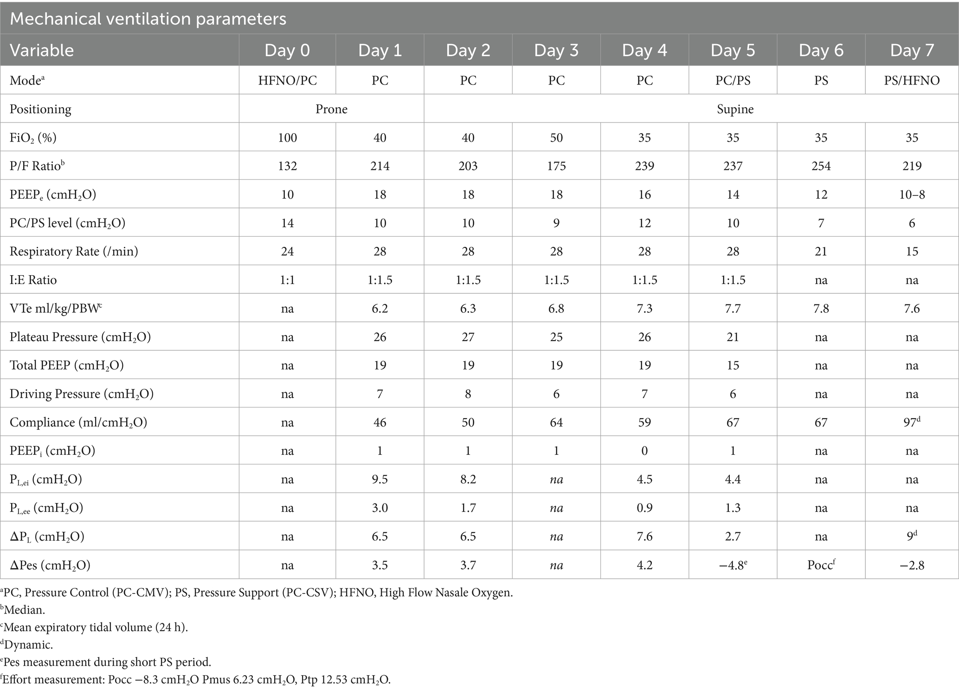Screen dimensions: 959x691
Task: Click the Effort measurement footnote text
Action: [x=197, y=680]
